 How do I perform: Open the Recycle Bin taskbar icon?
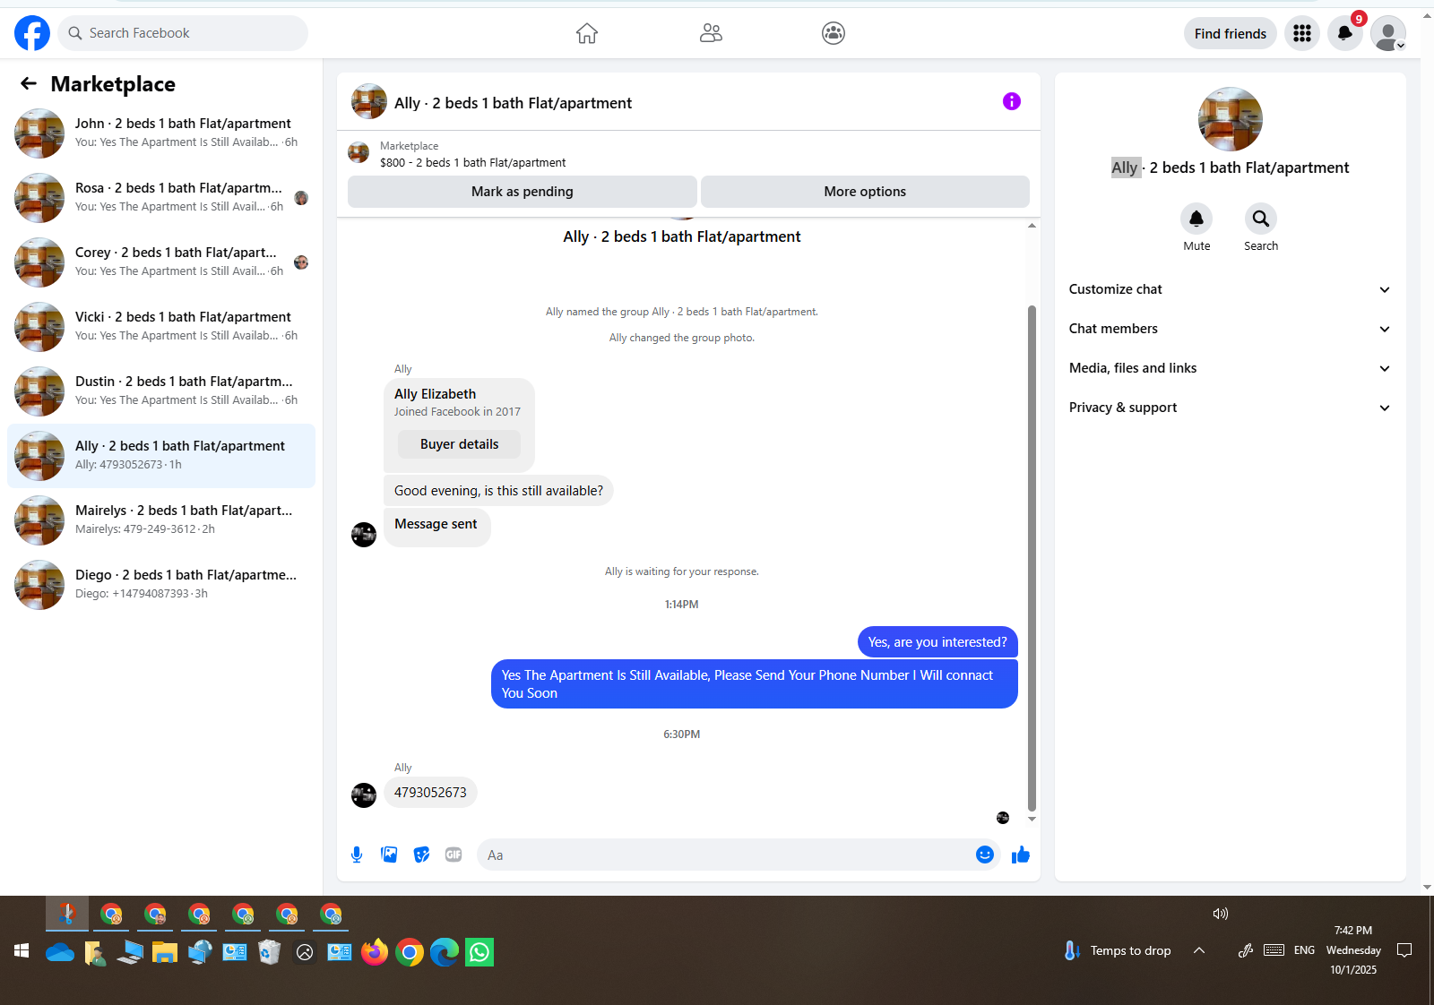(270, 952)
